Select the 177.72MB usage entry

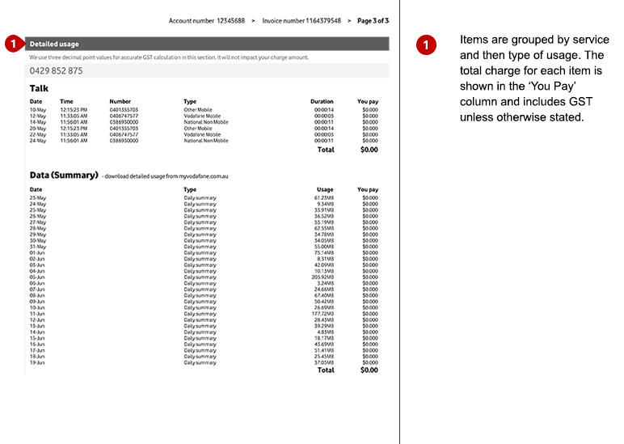pos(323,313)
